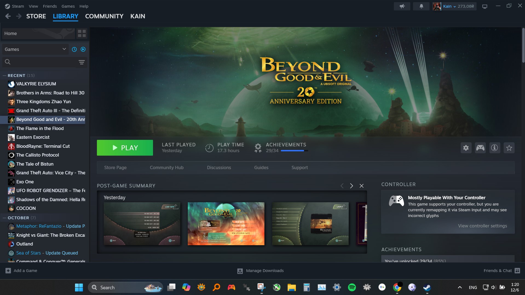Click the library search input field

click(44, 62)
